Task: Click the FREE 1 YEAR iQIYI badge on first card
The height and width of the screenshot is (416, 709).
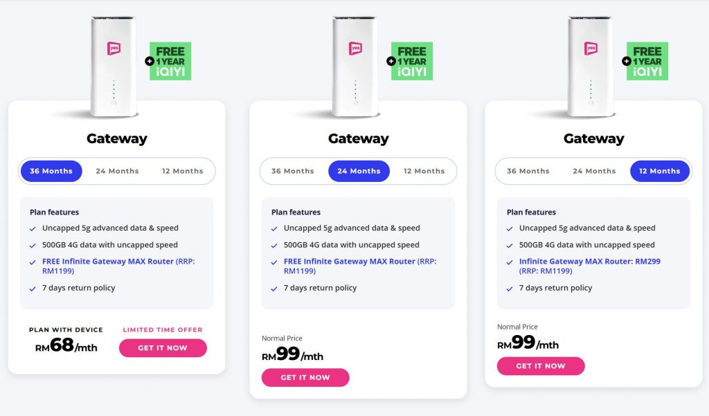Action: point(170,61)
